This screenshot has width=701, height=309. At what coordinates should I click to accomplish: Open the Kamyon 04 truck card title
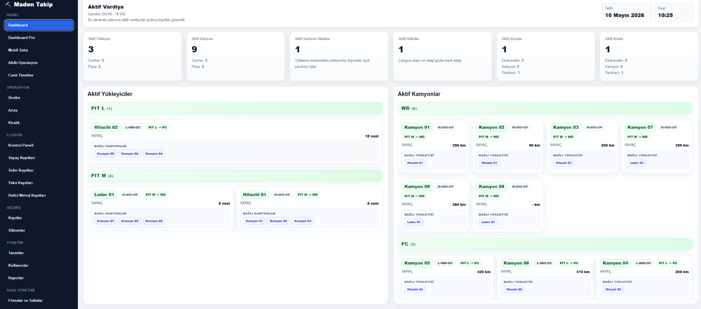615,263
